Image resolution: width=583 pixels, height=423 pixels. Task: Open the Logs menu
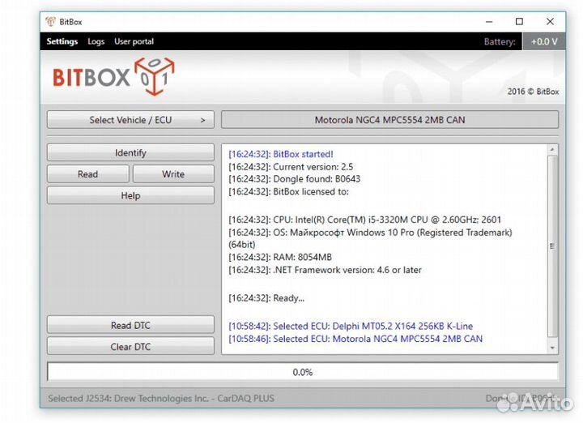pyautogui.click(x=96, y=41)
